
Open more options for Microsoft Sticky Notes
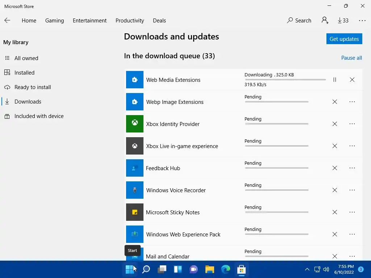point(352,212)
